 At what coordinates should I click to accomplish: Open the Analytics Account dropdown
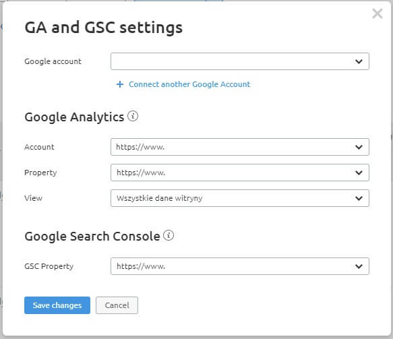(239, 147)
